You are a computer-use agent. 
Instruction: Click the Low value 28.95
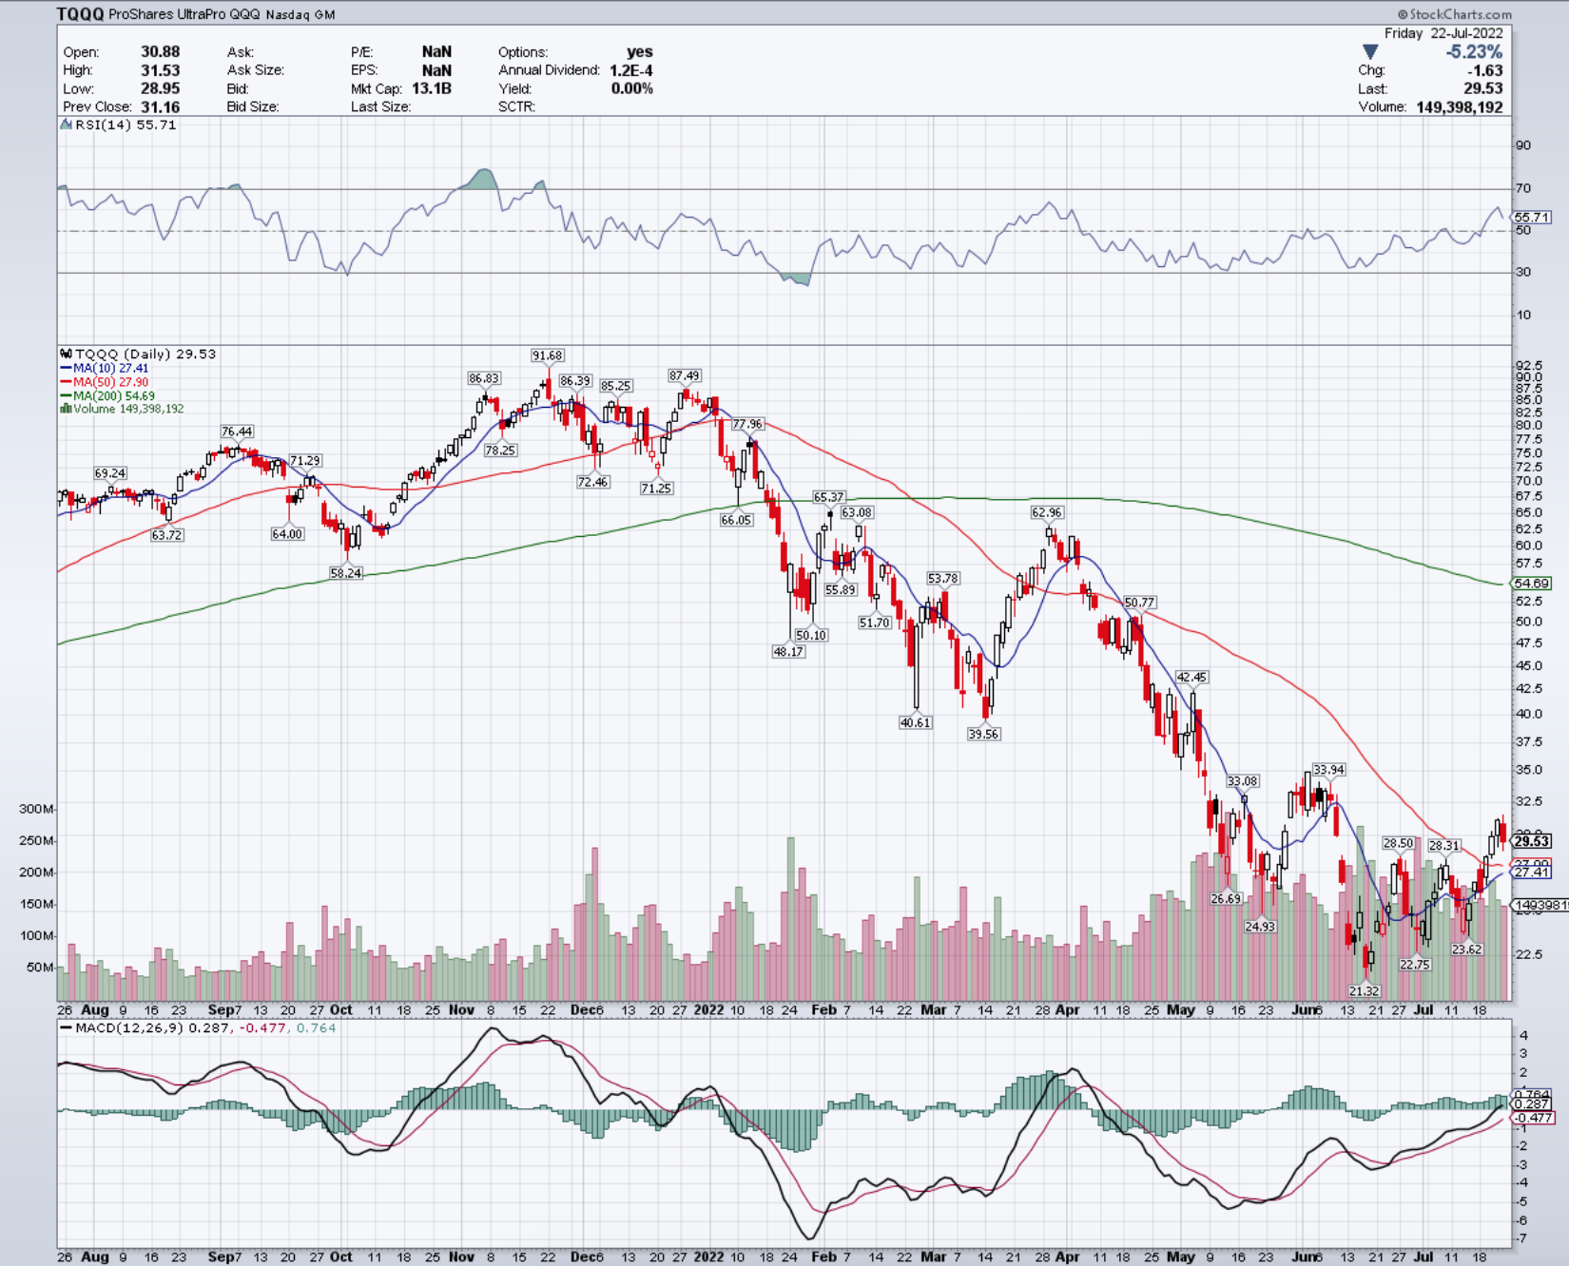pyautogui.click(x=160, y=88)
